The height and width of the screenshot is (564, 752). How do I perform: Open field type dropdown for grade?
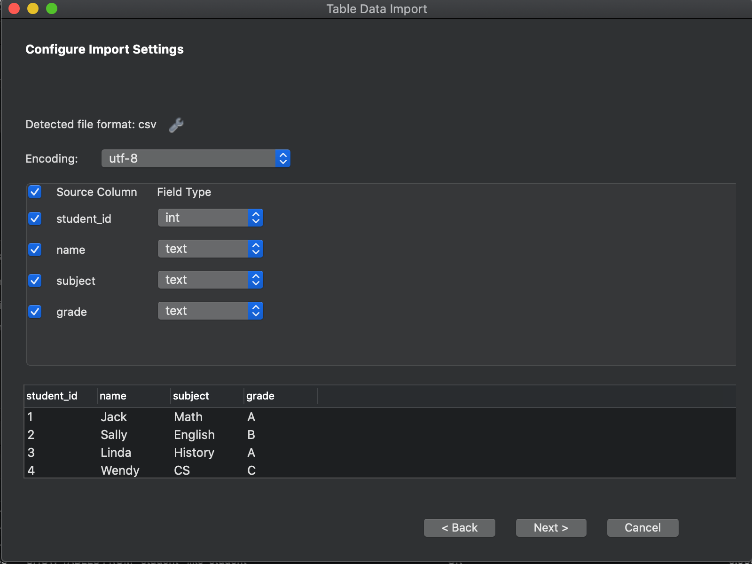[210, 311]
